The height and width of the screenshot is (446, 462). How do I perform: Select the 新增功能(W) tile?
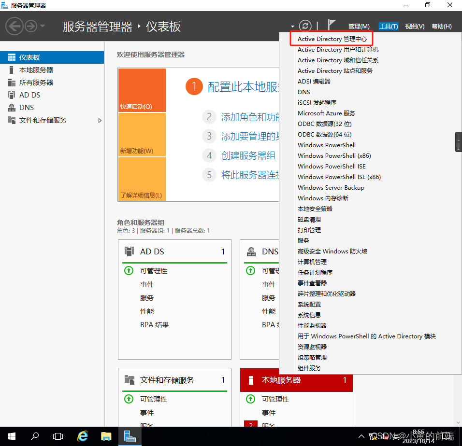[142, 135]
